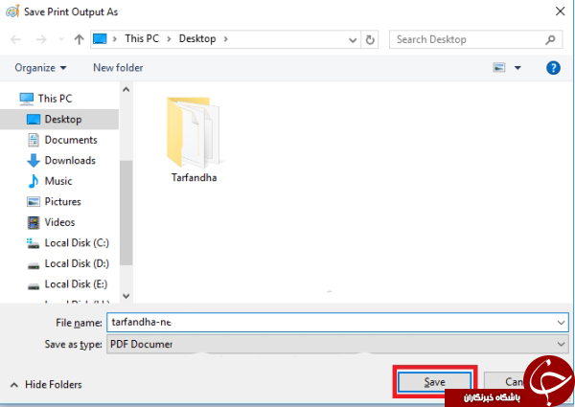
Task: Click the Local Disk (D:) drive icon
Action: pos(34,265)
